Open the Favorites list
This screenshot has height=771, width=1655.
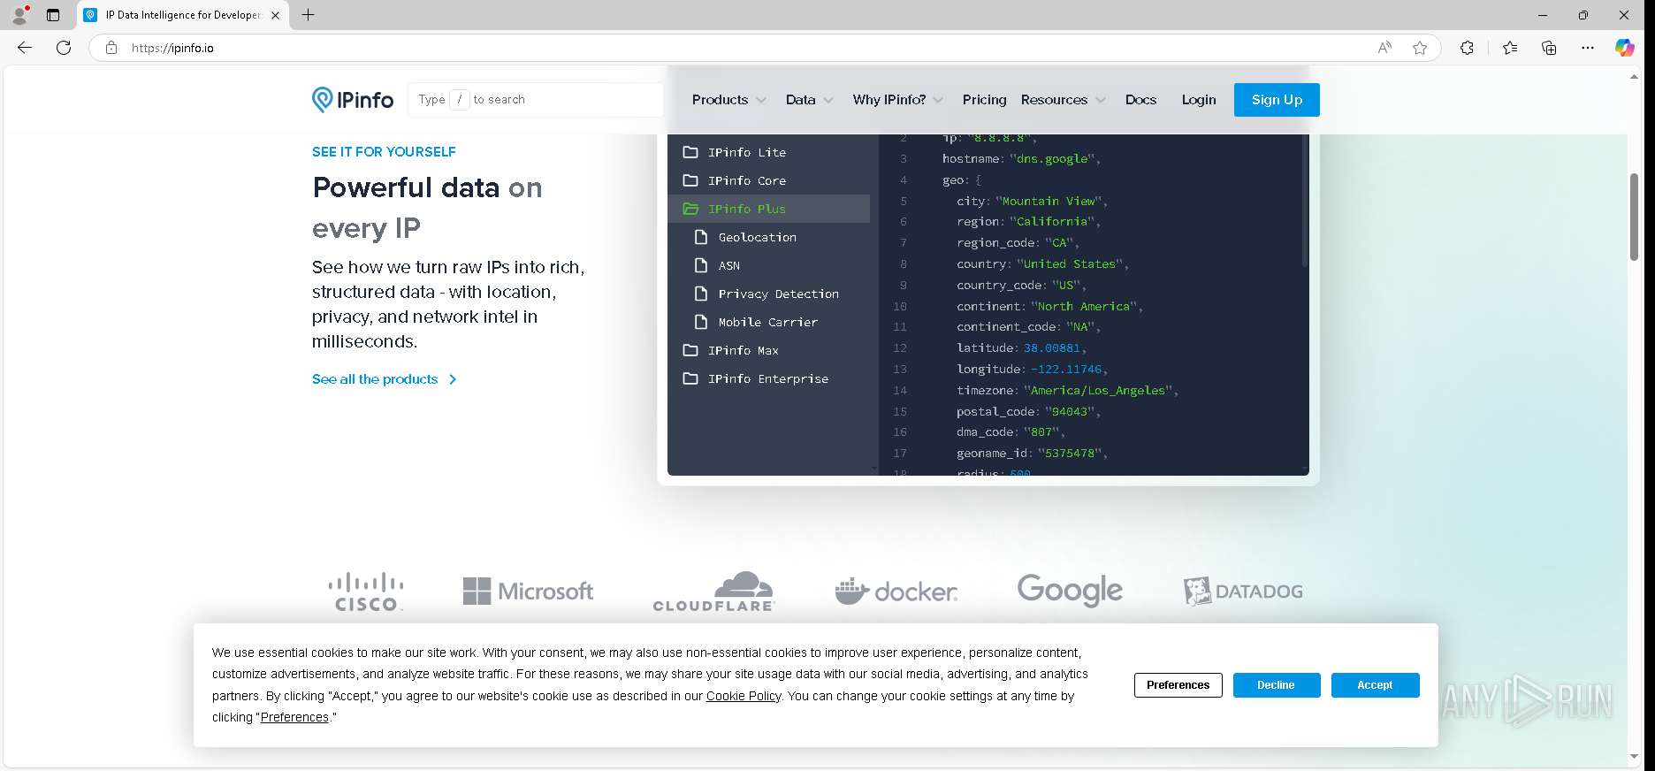(1510, 48)
